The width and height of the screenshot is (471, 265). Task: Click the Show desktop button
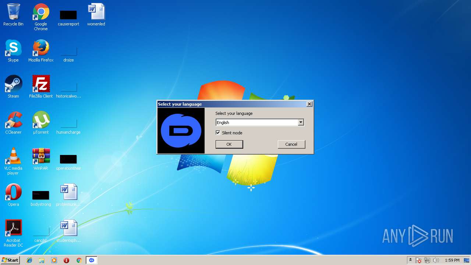[x=467, y=260]
